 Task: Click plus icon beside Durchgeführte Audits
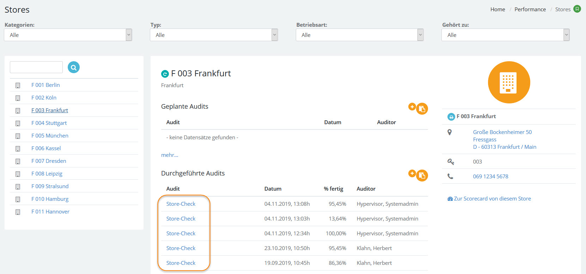[411, 173]
